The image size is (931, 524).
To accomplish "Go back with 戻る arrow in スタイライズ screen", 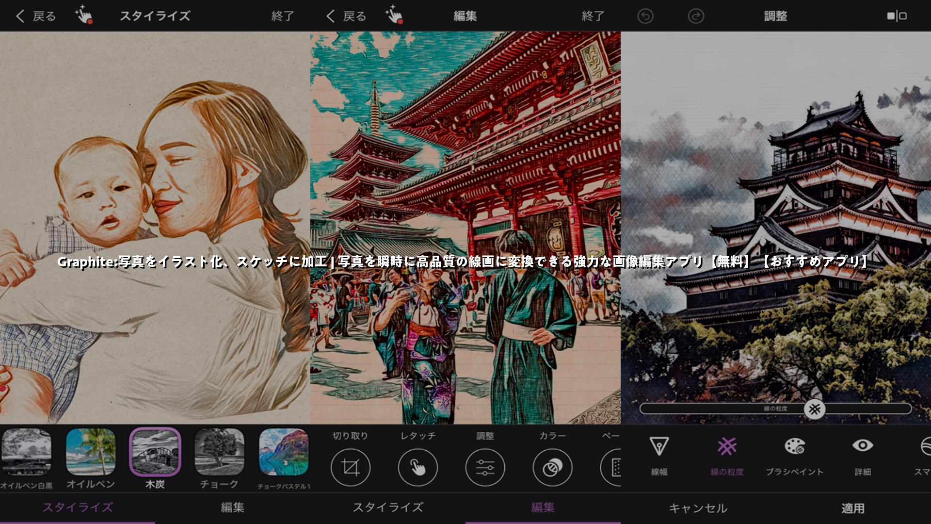I will 36,16.
